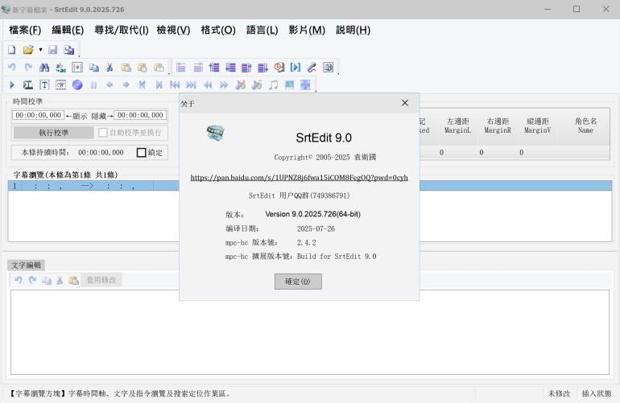The height and width of the screenshot is (403, 620).
Task: Click the music note audio icon
Action: tap(273, 84)
